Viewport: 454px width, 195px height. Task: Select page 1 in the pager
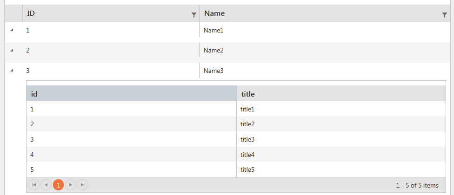(x=58, y=185)
